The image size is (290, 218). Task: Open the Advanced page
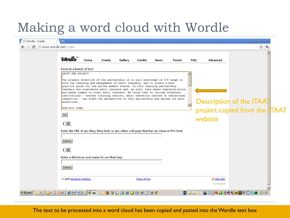pos(215,60)
